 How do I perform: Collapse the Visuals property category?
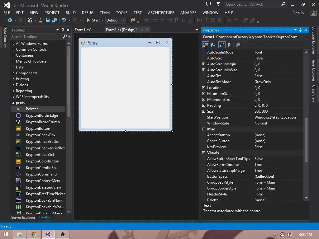tap(203, 152)
